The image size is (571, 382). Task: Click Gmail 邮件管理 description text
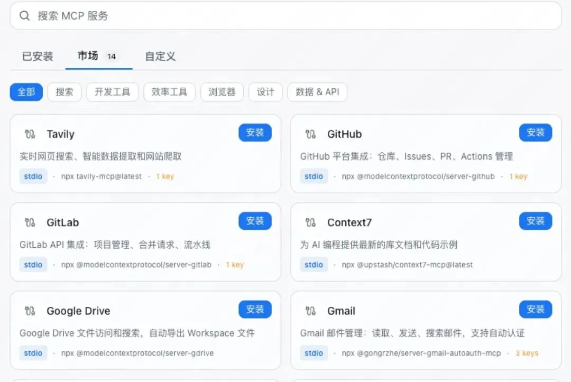point(412,333)
